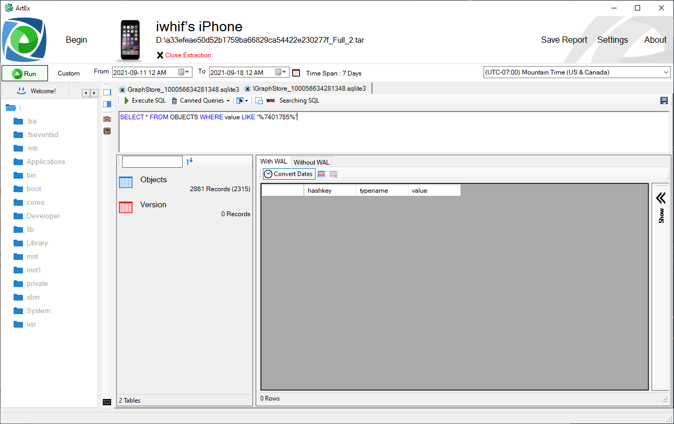Open the To date calendar dropdown
This screenshot has width=674, height=424.
(x=282, y=72)
